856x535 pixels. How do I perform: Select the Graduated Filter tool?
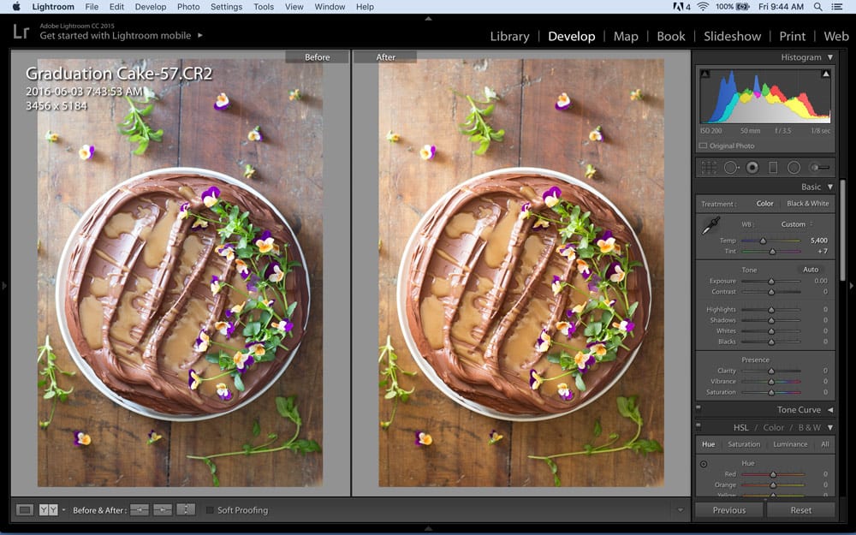(773, 168)
